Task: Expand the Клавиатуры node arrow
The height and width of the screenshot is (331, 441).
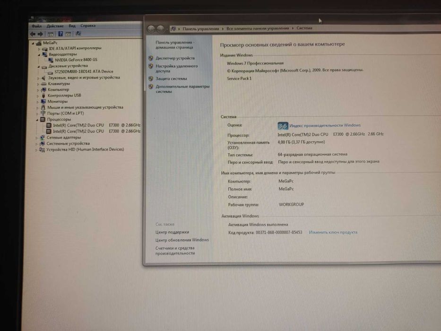Action: pyautogui.click(x=38, y=84)
